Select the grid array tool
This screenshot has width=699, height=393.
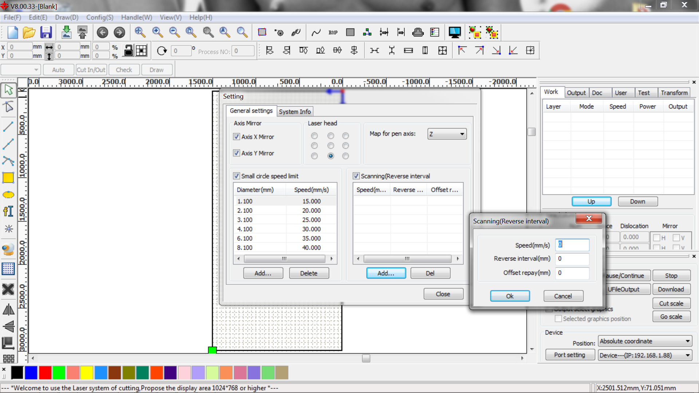coord(8,269)
